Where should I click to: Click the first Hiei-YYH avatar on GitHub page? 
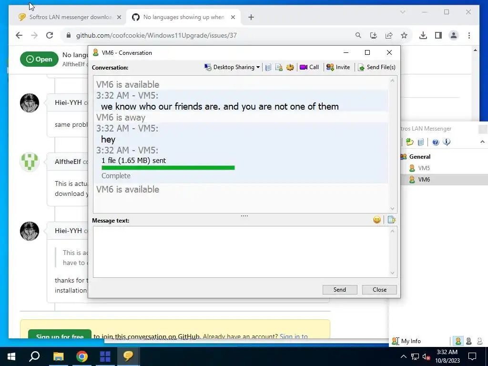[30, 103]
